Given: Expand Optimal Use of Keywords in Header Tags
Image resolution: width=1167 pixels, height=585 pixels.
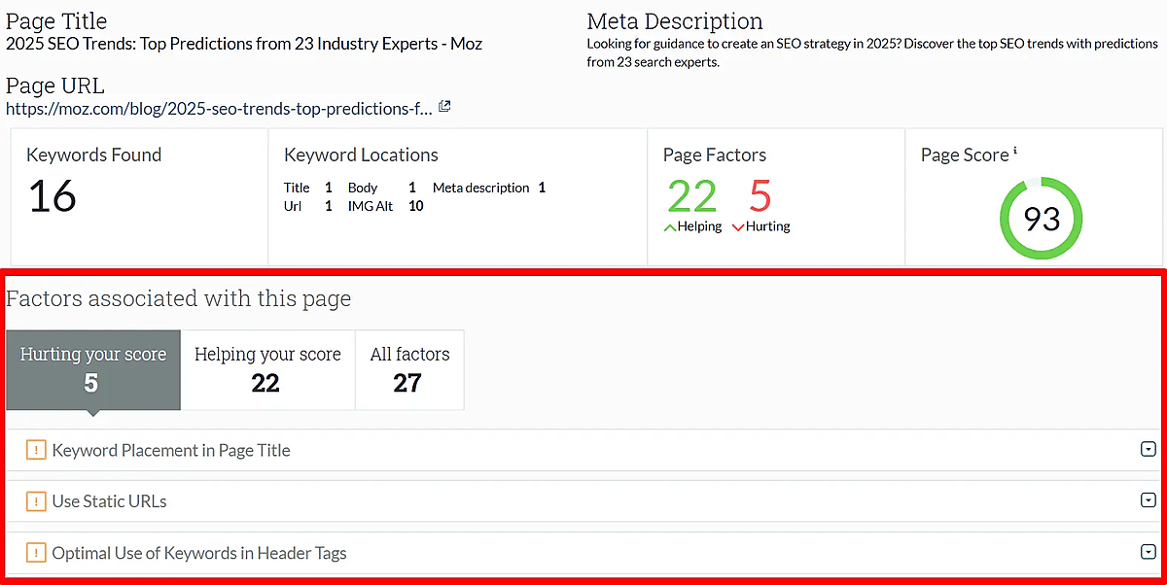Looking at the screenshot, I should 1147,552.
